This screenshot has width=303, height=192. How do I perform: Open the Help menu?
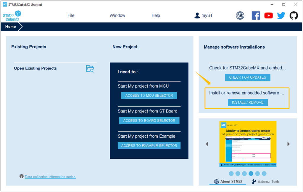click(156, 15)
